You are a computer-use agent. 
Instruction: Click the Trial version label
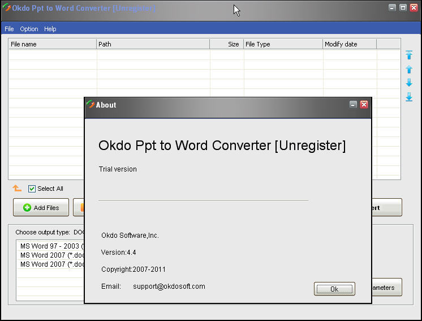pos(118,169)
